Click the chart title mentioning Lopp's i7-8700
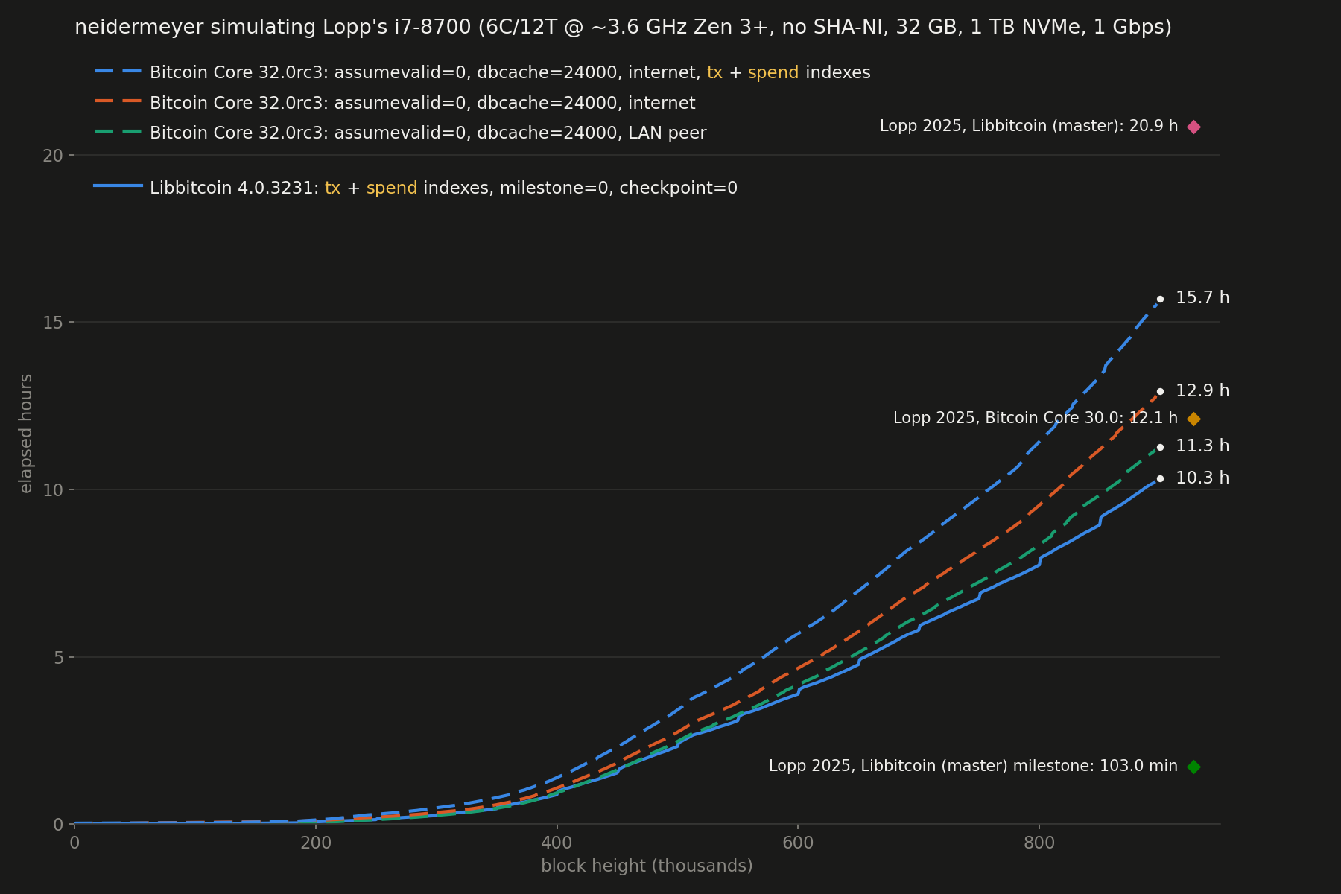The width and height of the screenshot is (1341, 894). (x=623, y=28)
